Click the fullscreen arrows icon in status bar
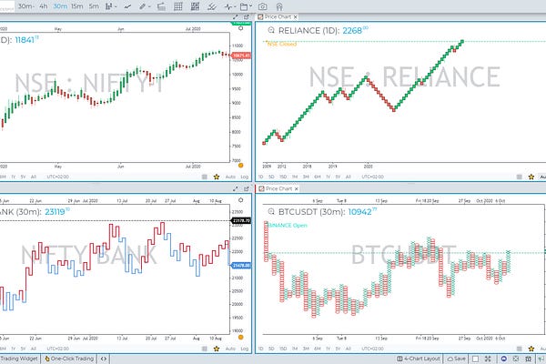The width and height of the screenshot is (546, 364). point(488,359)
